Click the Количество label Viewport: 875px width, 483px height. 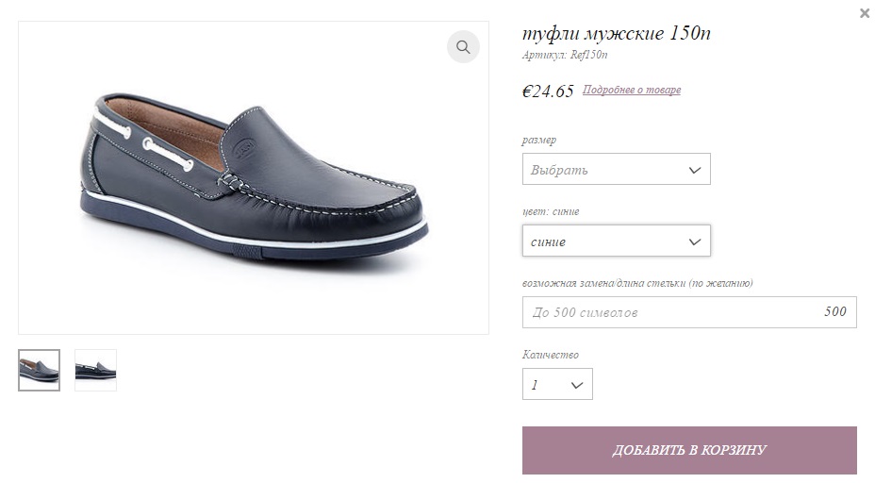click(x=551, y=355)
